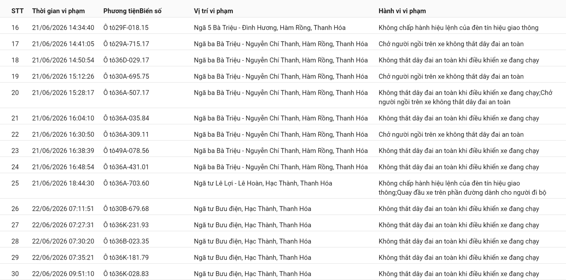Click timestamp 21/06/2026 16:48:54
This screenshot has height=280, width=566.
pyautogui.click(x=63, y=167)
